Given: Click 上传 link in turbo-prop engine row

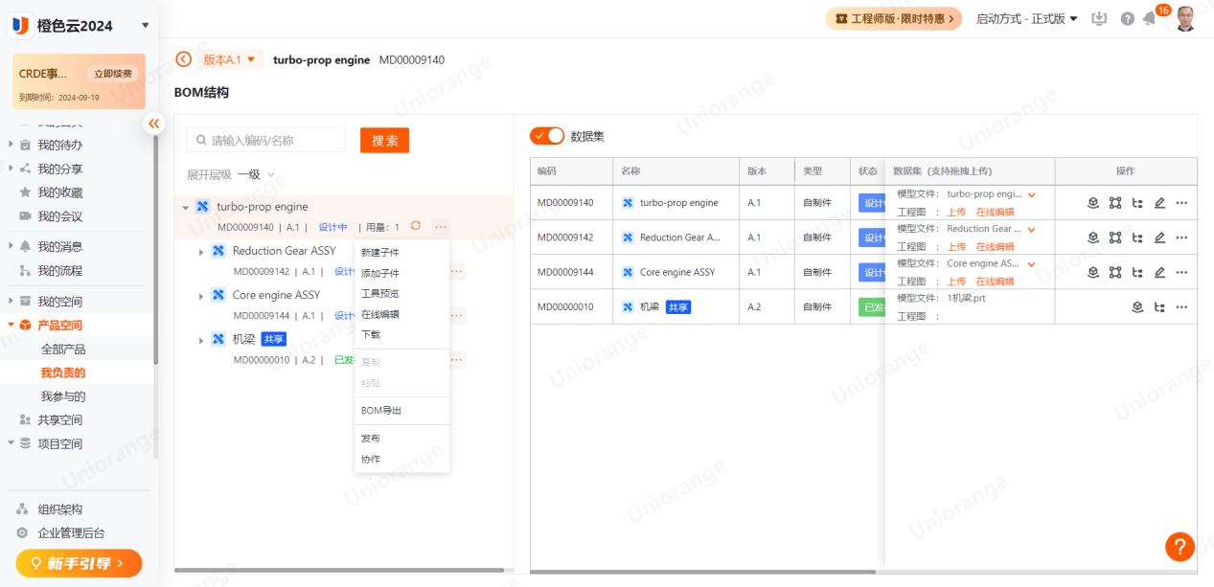Looking at the screenshot, I should point(956,213).
